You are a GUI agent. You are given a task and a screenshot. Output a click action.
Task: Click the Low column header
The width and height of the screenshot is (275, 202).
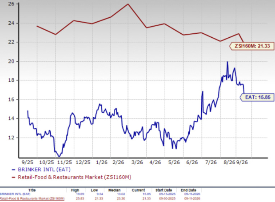94,190
